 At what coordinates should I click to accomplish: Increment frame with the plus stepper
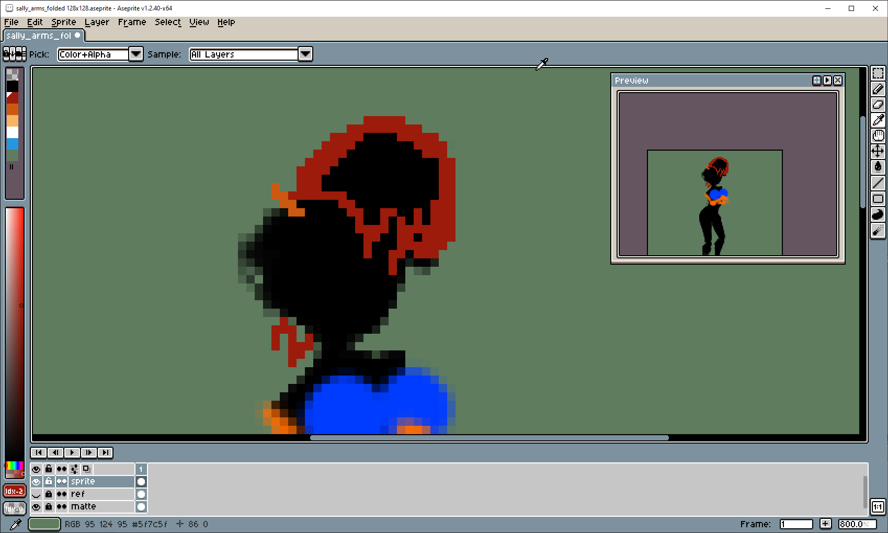[826, 524]
